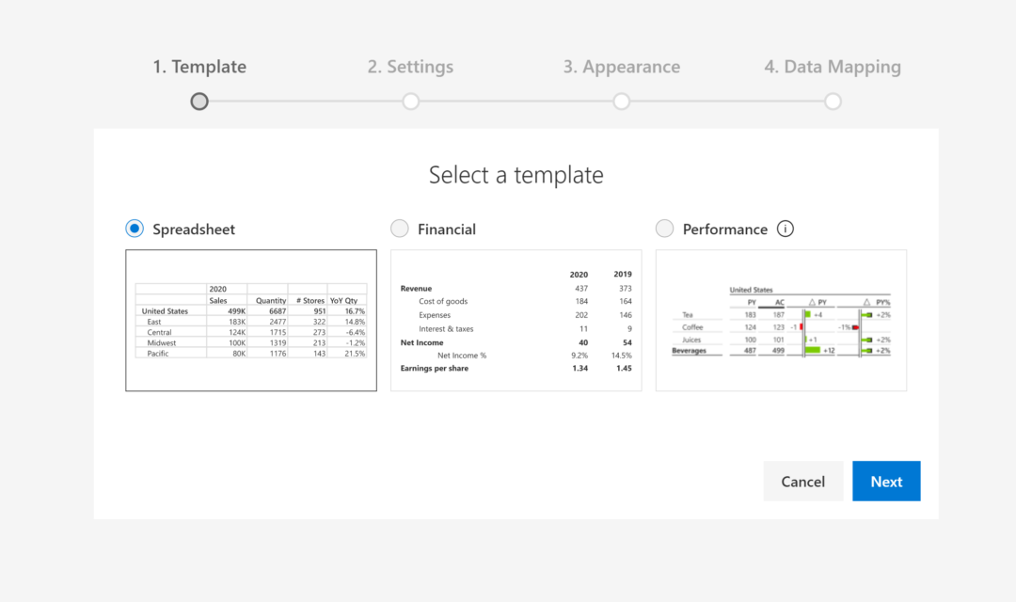Image resolution: width=1016 pixels, height=602 pixels.
Task: Click the Cancel button
Action: 803,481
